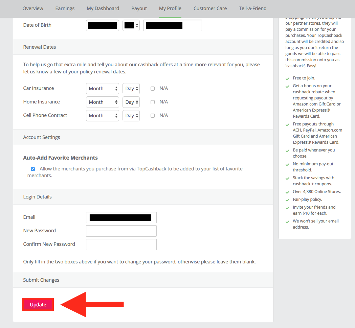Open the Tell-a-Friend tab

252,8
